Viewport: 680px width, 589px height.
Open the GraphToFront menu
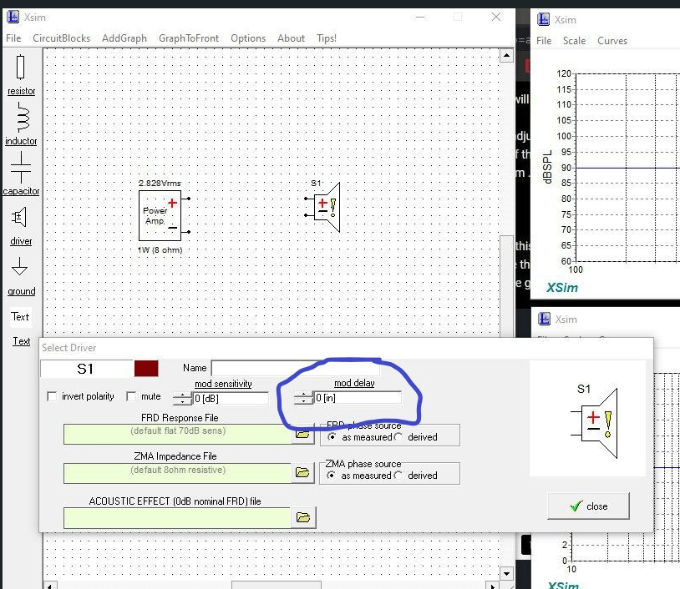(x=189, y=38)
